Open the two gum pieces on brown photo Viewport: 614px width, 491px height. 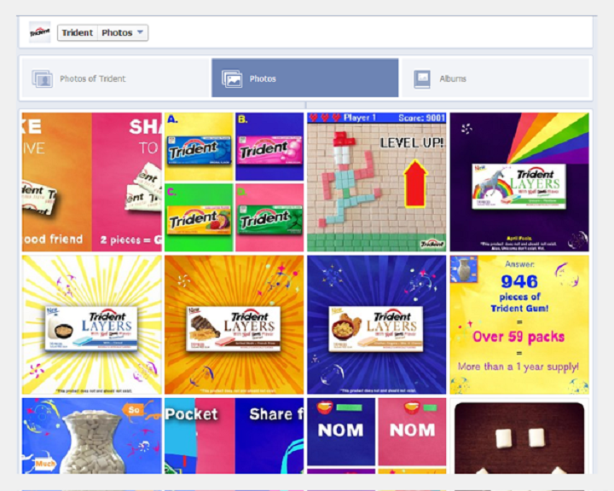pyautogui.click(x=519, y=436)
